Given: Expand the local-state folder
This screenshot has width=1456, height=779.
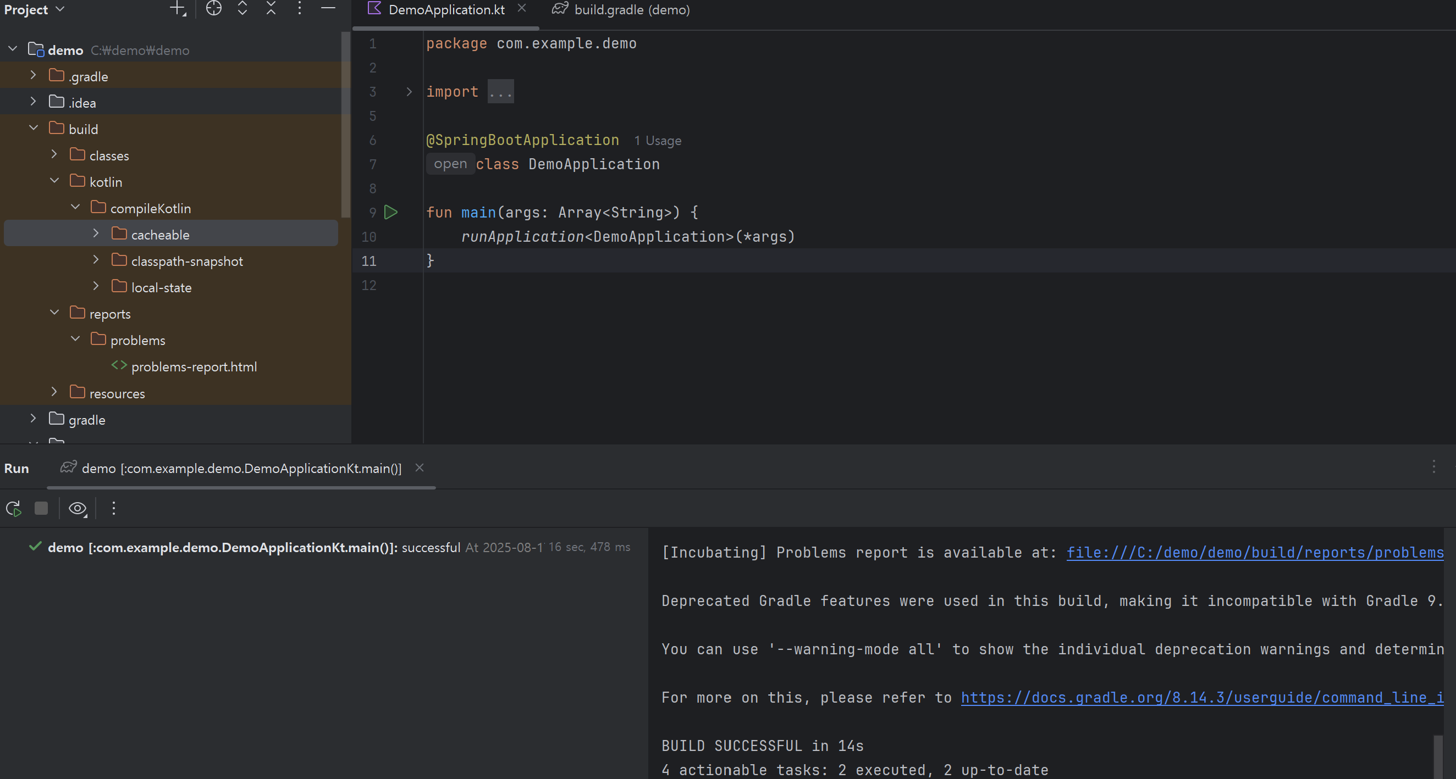Looking at the screenshot, I should pyautogui.click(x=96, y=286).
